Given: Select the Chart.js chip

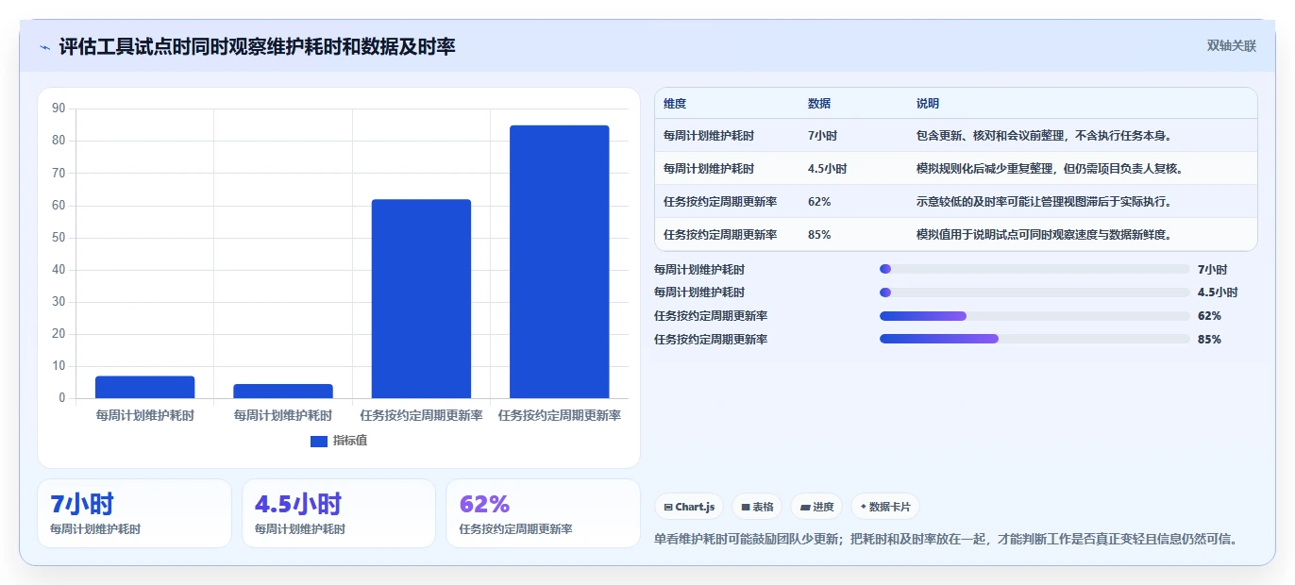Looking at the screenshot, I should click(689, 507).
